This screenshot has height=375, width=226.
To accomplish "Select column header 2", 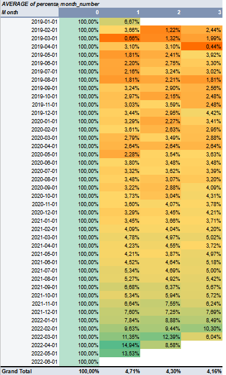I will pyautogui.click(x=161, y=12).
